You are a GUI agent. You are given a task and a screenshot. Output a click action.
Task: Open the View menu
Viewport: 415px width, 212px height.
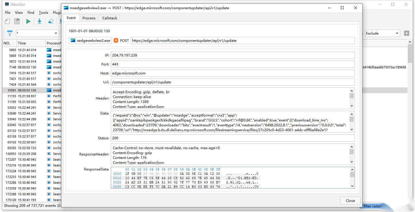(x=19, y=12)
